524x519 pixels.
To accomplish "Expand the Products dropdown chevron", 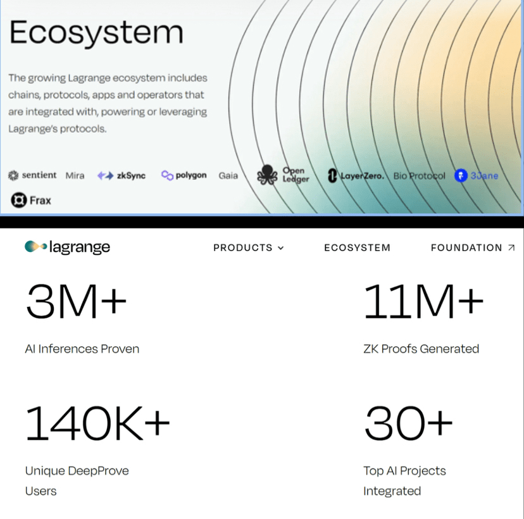I will click(x=281, y=248).
